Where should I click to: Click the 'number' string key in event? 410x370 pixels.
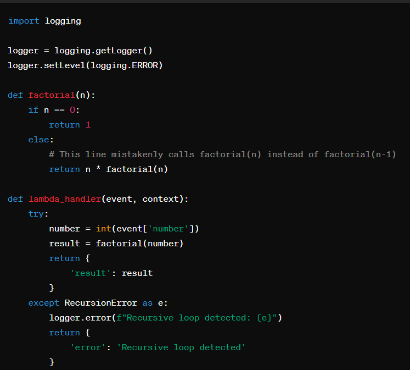click(x=166, y=229)
